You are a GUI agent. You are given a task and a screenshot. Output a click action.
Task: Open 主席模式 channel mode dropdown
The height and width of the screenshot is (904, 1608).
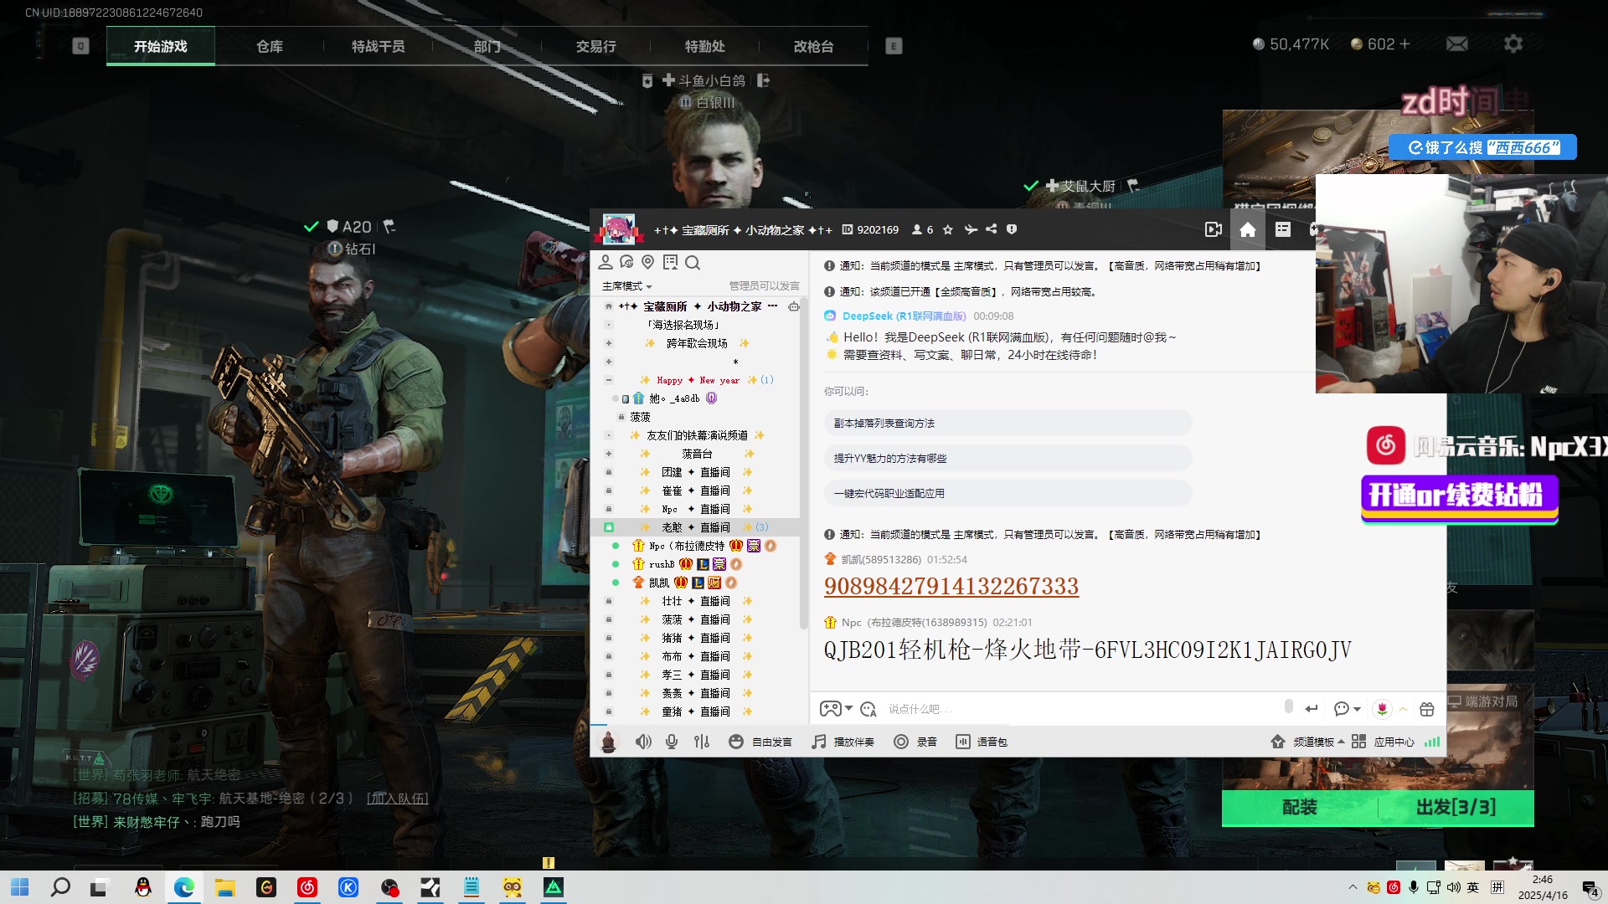point(626,286)
